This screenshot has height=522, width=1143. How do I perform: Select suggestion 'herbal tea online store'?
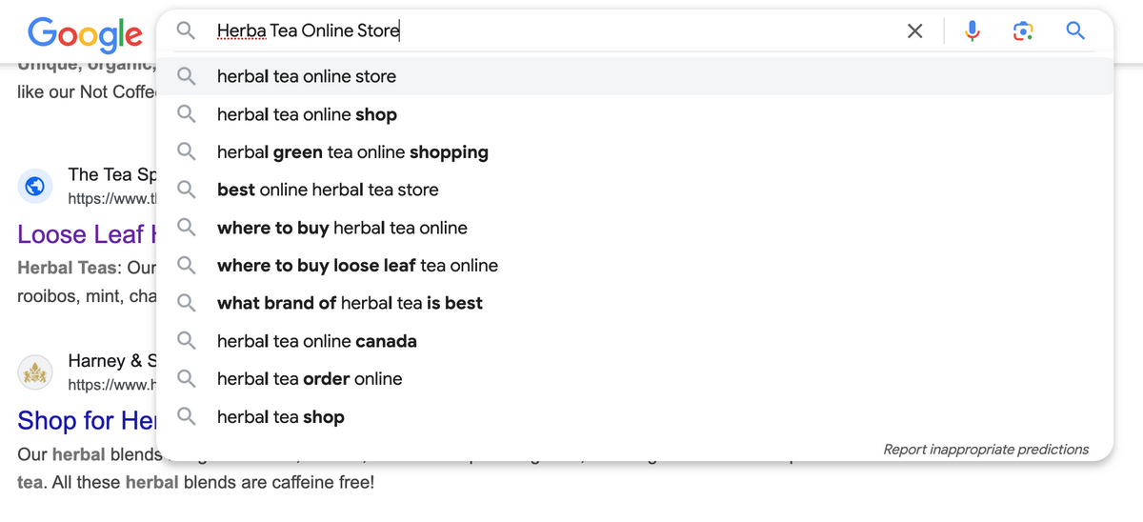tap(634, 76)
